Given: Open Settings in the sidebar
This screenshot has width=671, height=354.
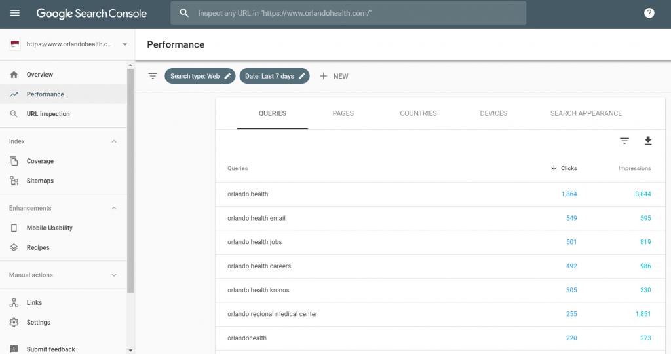Looking at the screenshot, I should coord(64,322).
